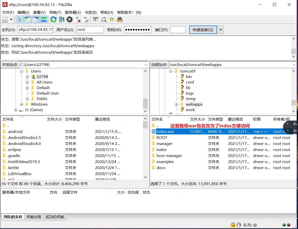Reconnect to last server icon
The width and height of the screenshot is (298, 229).
click(86, 20)
